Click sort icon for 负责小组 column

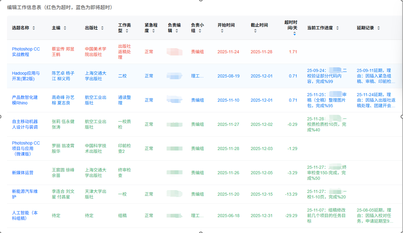(x=200, y=31)
